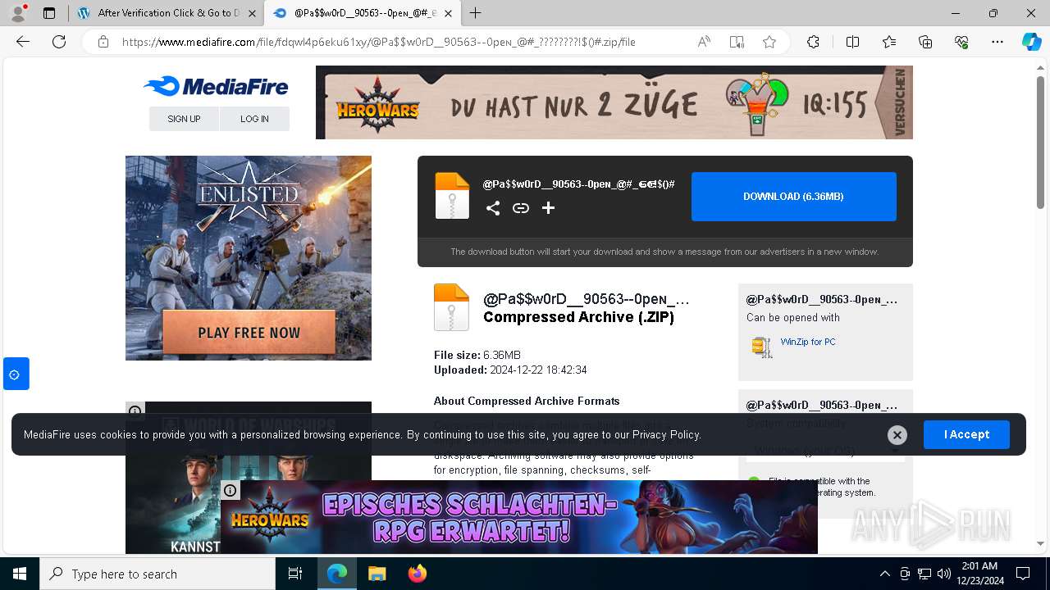The height and width of the screenshot is (590, 1050).
Task: Refresh the MediaFire page
Action: tap(59, 42)
